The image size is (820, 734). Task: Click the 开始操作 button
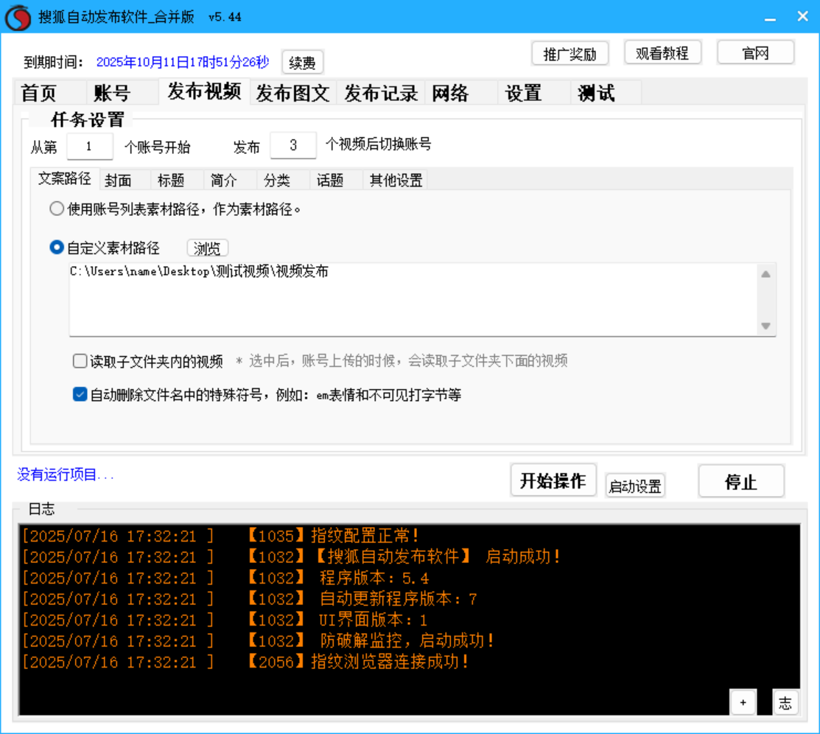tap(553, 480)
